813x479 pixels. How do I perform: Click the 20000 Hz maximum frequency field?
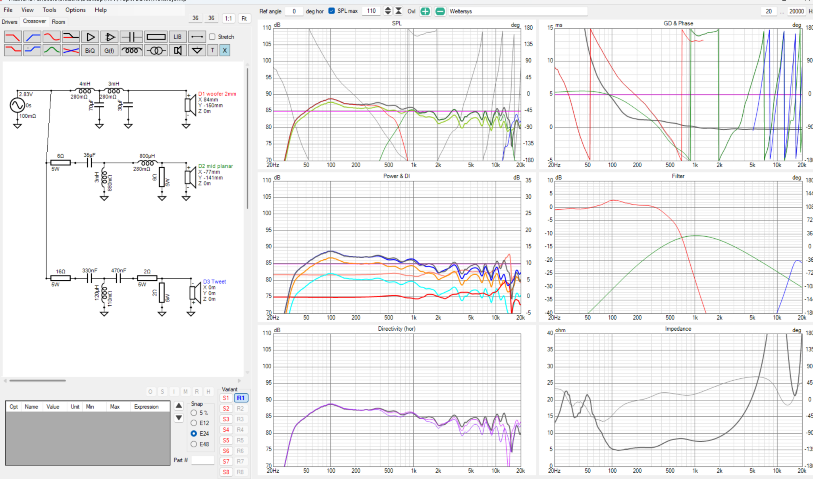pos(796,11)
